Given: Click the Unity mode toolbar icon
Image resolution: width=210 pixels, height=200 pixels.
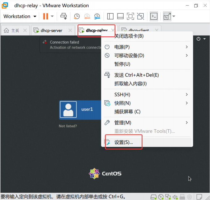Looking at the screenshot, I should tap(141, 16).
